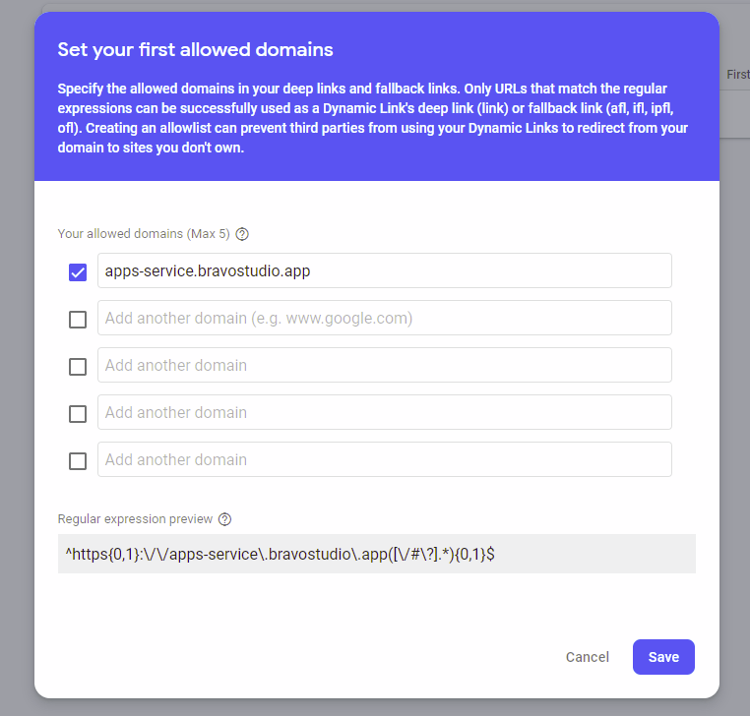Save the allowed domains
This screenshot has height=716, width=750.
pos(663,657)
